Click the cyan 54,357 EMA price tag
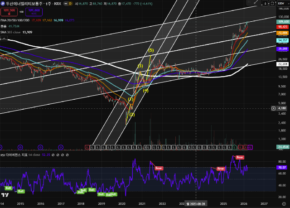This screenshot has height=208, width=290. 283,40
